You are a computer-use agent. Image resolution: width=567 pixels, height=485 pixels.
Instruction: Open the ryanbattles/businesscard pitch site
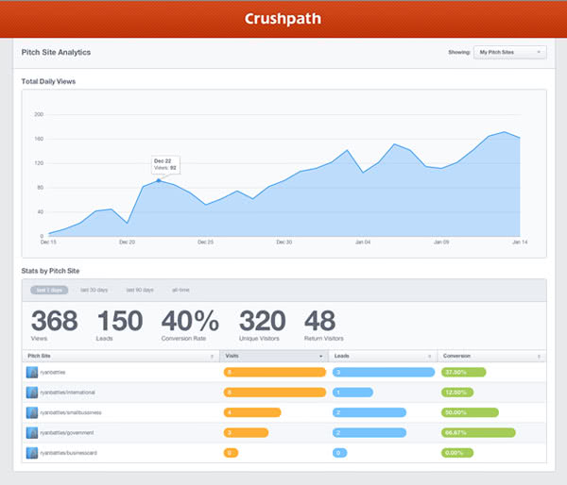coord(69,453)
